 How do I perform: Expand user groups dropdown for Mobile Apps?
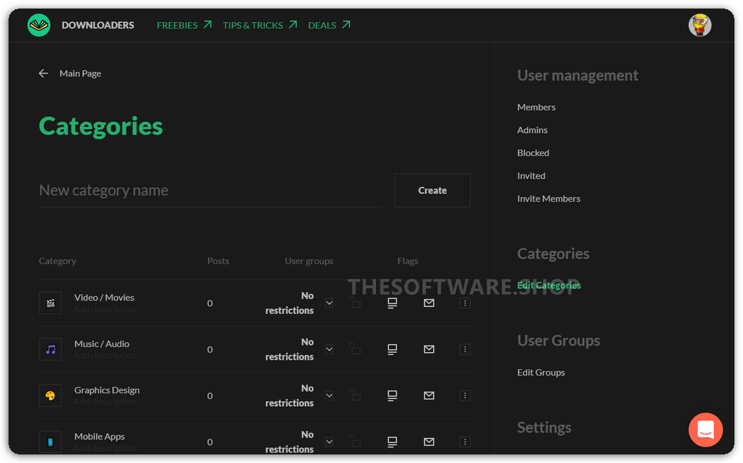329,442
